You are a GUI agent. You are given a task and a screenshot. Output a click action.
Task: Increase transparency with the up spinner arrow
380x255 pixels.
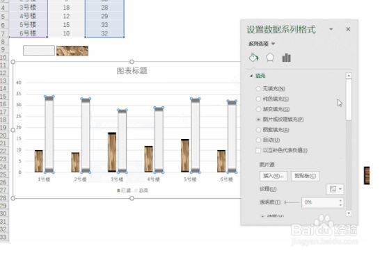coord(340,200)
